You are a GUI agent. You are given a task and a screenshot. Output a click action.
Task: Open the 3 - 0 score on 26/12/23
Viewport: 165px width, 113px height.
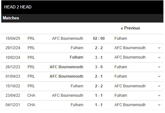(x=99, y=67)
